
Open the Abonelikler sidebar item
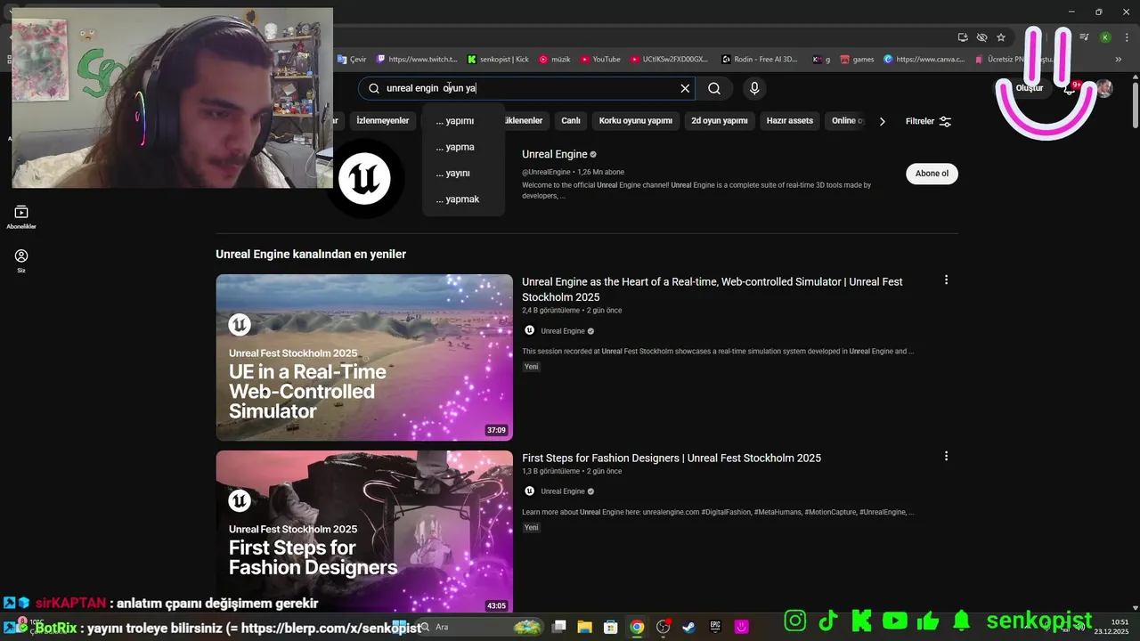point(21,217)
